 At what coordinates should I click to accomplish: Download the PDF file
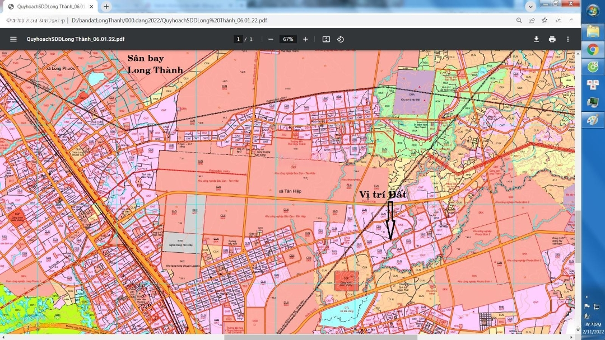[536, 39]
